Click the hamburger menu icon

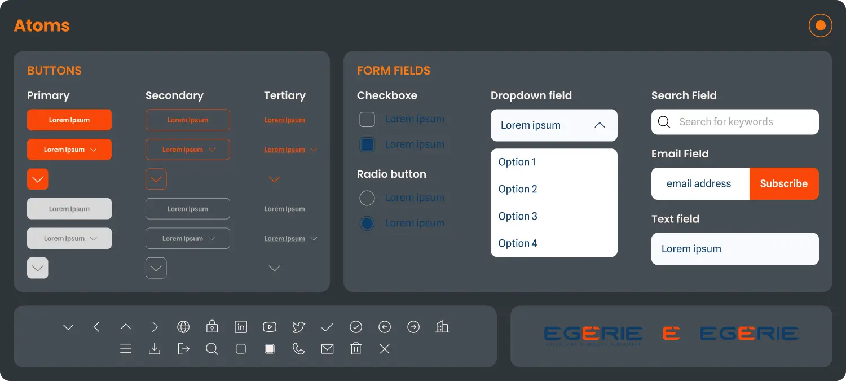pos(126,349)
